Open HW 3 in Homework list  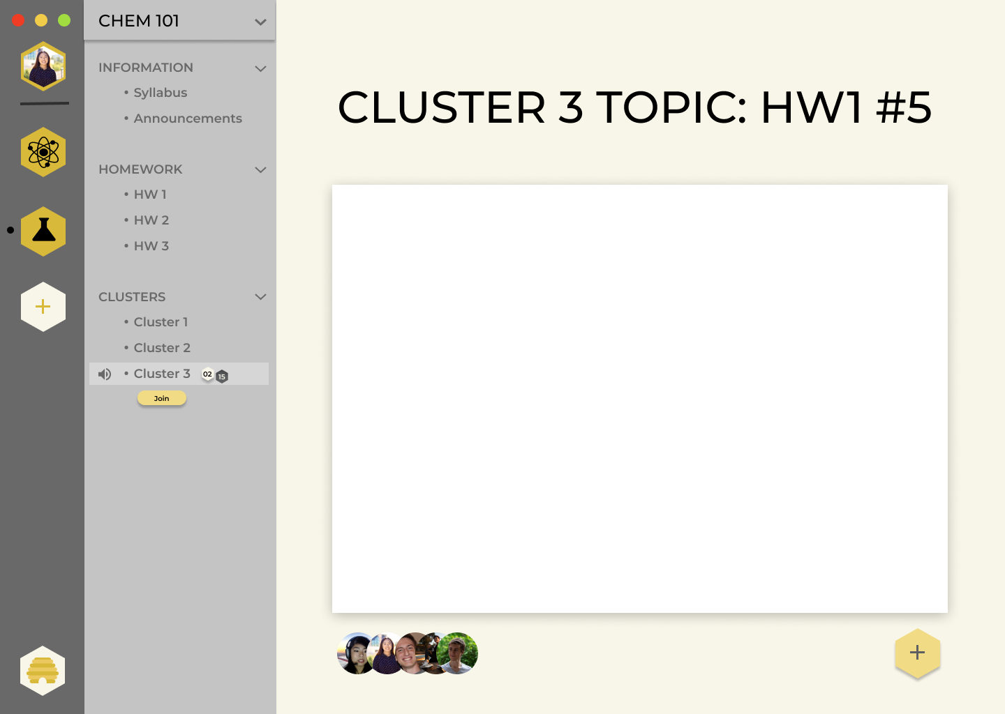[x=151, y=246]
